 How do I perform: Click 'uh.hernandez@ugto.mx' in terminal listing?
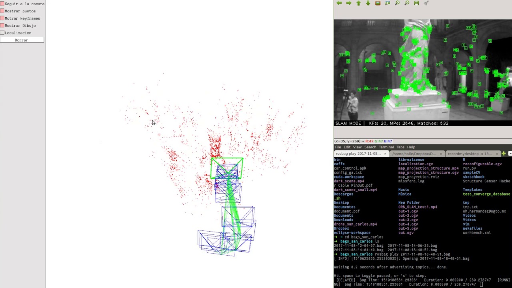click(x=484, y=211)
